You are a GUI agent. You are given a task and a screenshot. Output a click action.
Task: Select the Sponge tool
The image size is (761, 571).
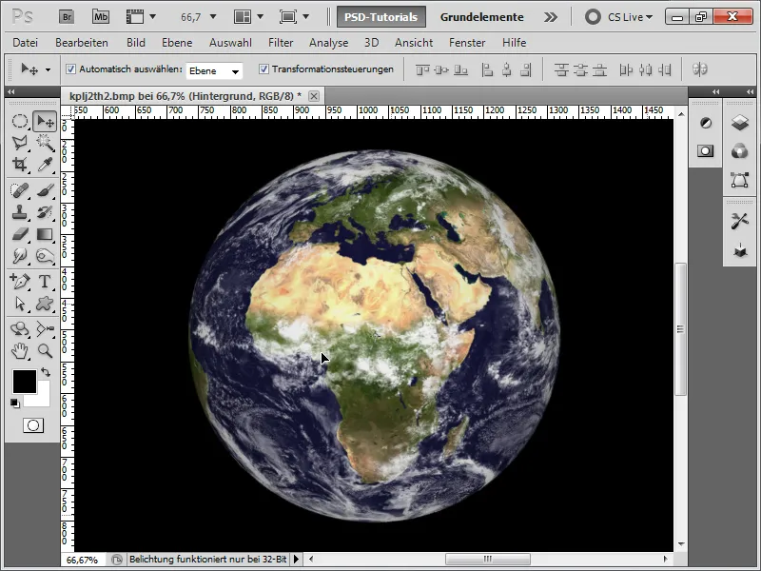pos(45,256)
